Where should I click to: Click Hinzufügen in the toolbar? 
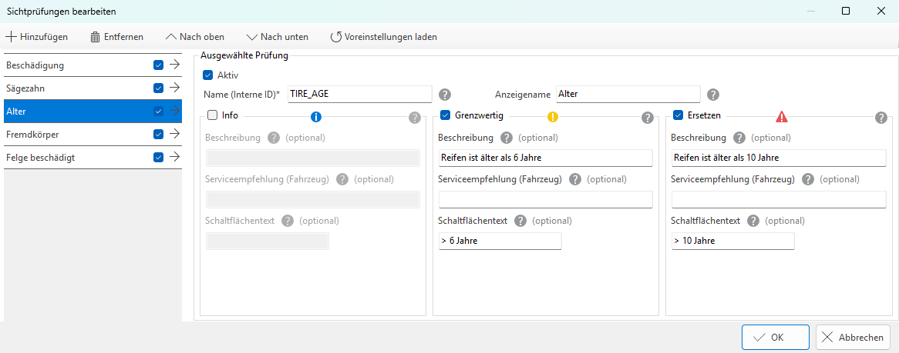point(37,36)
